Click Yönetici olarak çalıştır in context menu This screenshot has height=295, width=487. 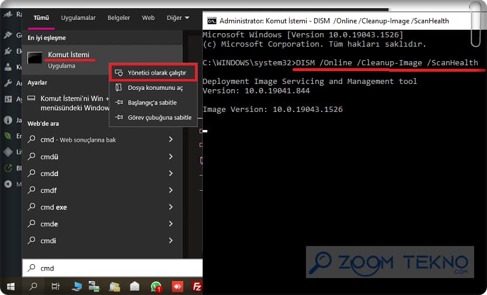click(153, 73)
